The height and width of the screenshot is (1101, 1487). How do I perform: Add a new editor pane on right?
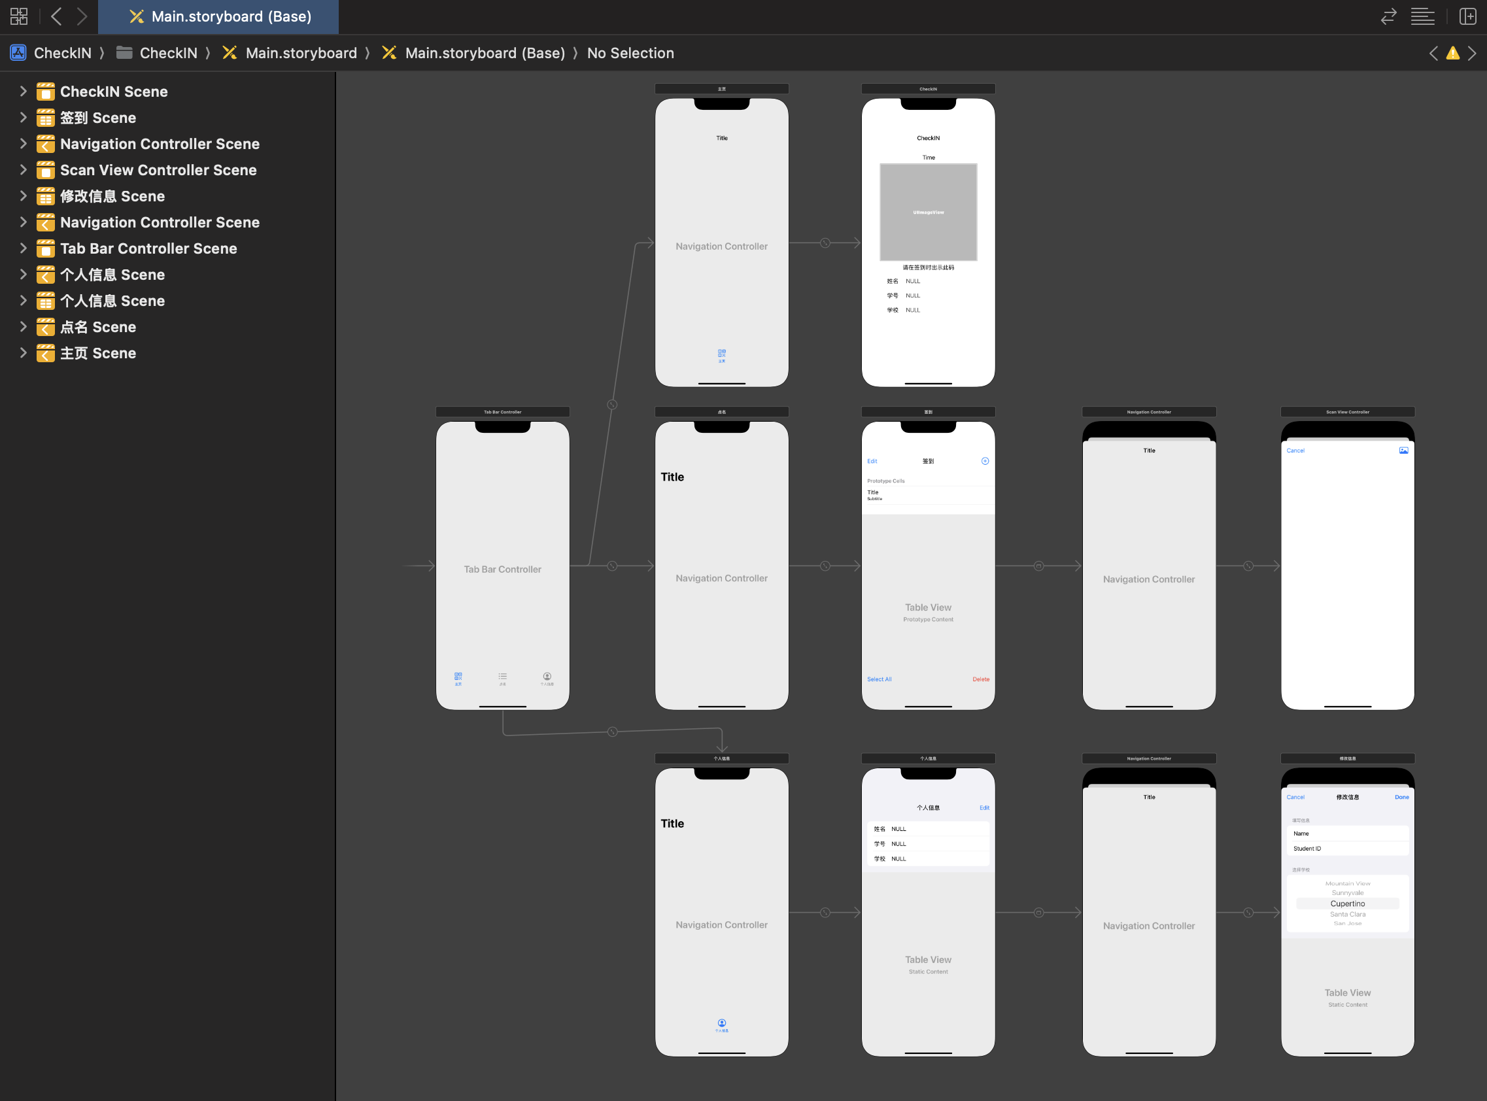pyautogui.click(x=1467, y=16)
